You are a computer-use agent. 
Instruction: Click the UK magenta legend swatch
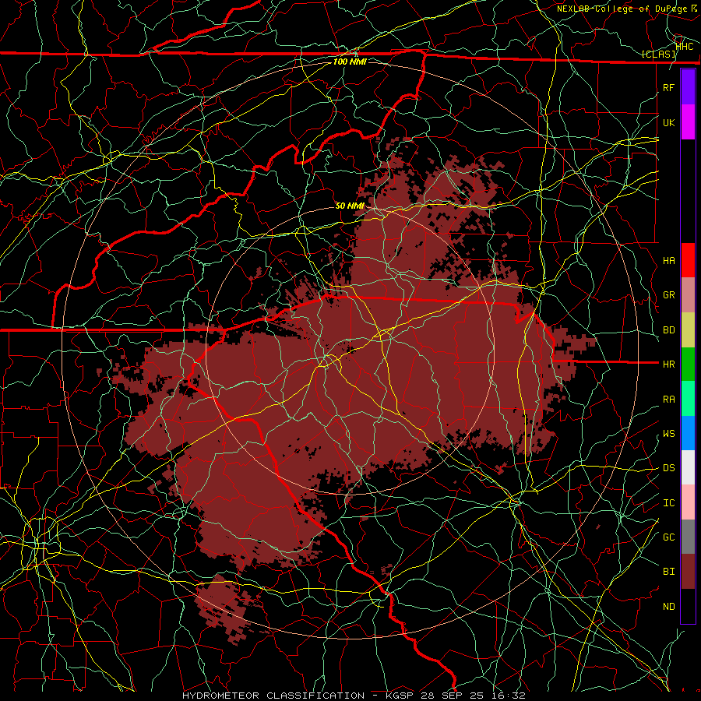[688, 122]
